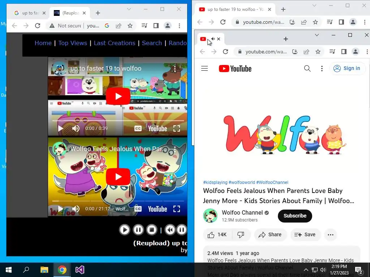The image size is (370, 277).
Task: Seek on the 0:39 video progress bar
Action: pyautogui.click(x=118, y=120)
